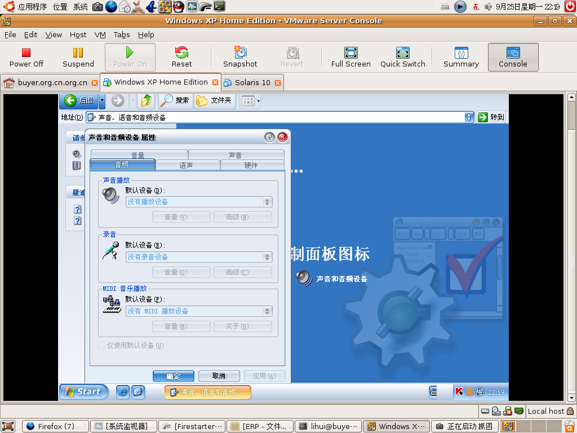The image size is (577, 433).
Task: Click the 声音、语音和音频 taskbar button
Action: pos(207,392)
